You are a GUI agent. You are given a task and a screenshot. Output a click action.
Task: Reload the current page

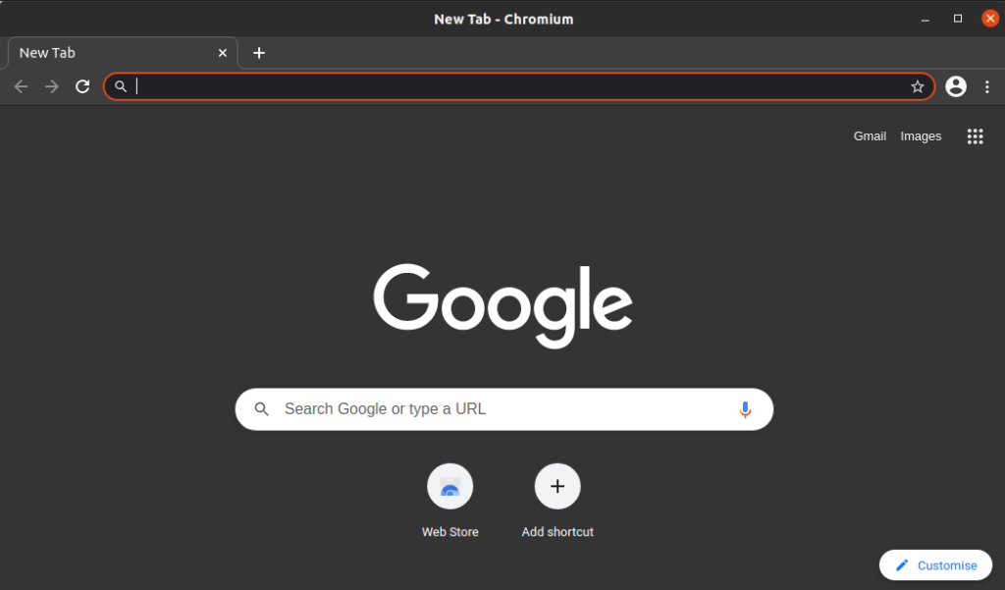82,86
